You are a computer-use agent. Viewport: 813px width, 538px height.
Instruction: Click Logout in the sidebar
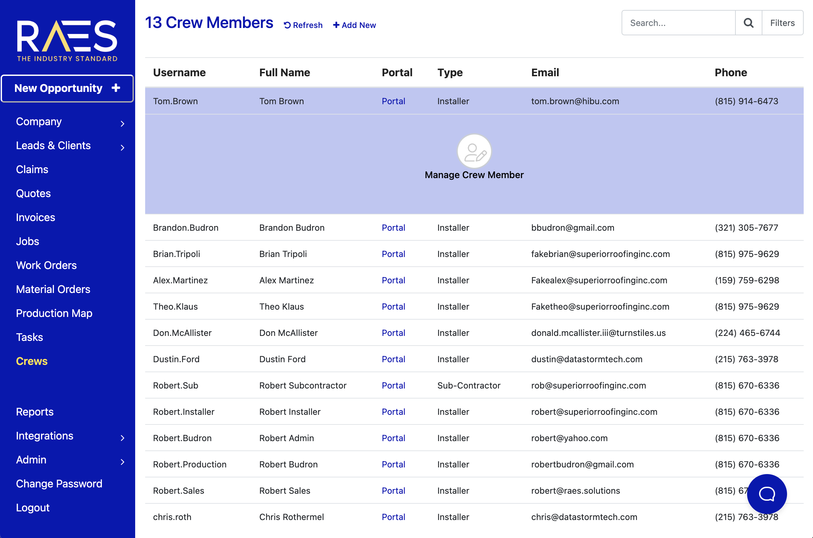click(33, 507)
